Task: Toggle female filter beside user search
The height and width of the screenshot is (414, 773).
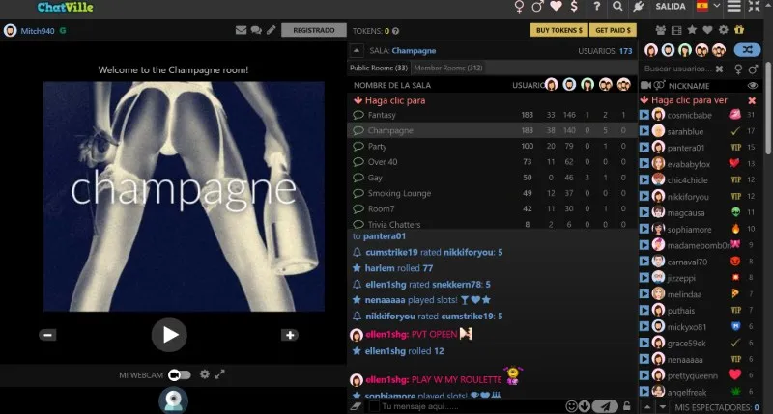Action: (x=738, y=69)
